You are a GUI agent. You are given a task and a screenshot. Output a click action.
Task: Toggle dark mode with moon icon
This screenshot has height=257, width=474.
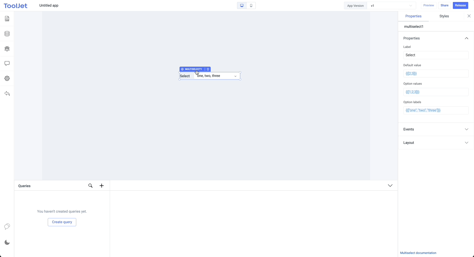(x=7, y=243)
